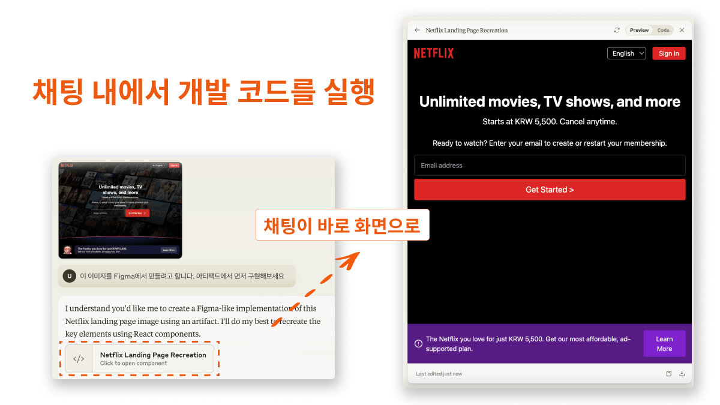Click the refresh icon next to Preview
The image size is (720, 405).
[x=617, y=30]
